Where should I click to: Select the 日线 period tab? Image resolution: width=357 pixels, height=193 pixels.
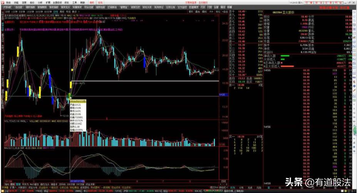[55, 12]
